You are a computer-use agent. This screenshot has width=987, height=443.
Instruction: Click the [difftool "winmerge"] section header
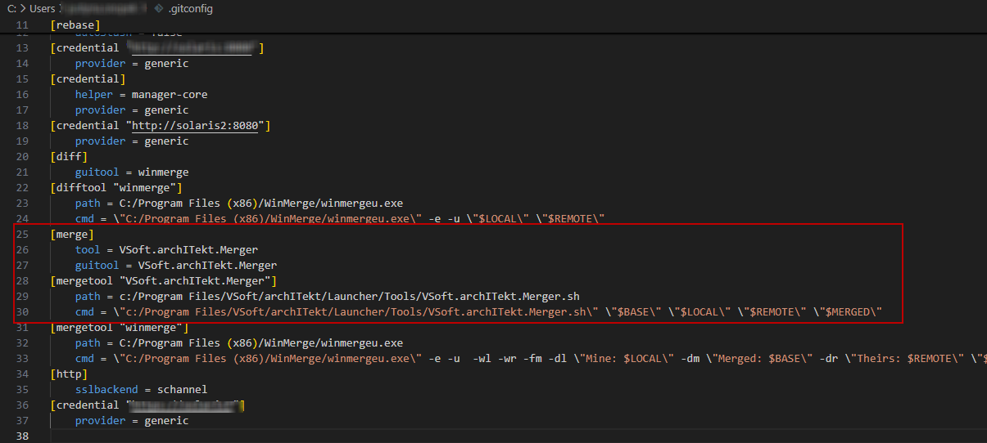116,187
